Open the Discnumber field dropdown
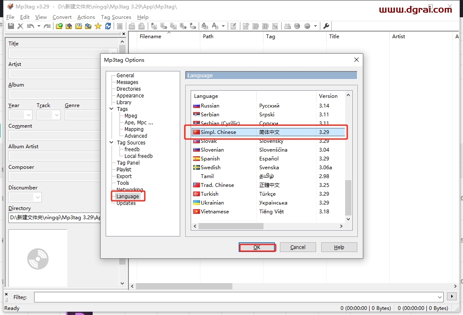Viewport: 463px width, 315px height. [x=38, y=197]
